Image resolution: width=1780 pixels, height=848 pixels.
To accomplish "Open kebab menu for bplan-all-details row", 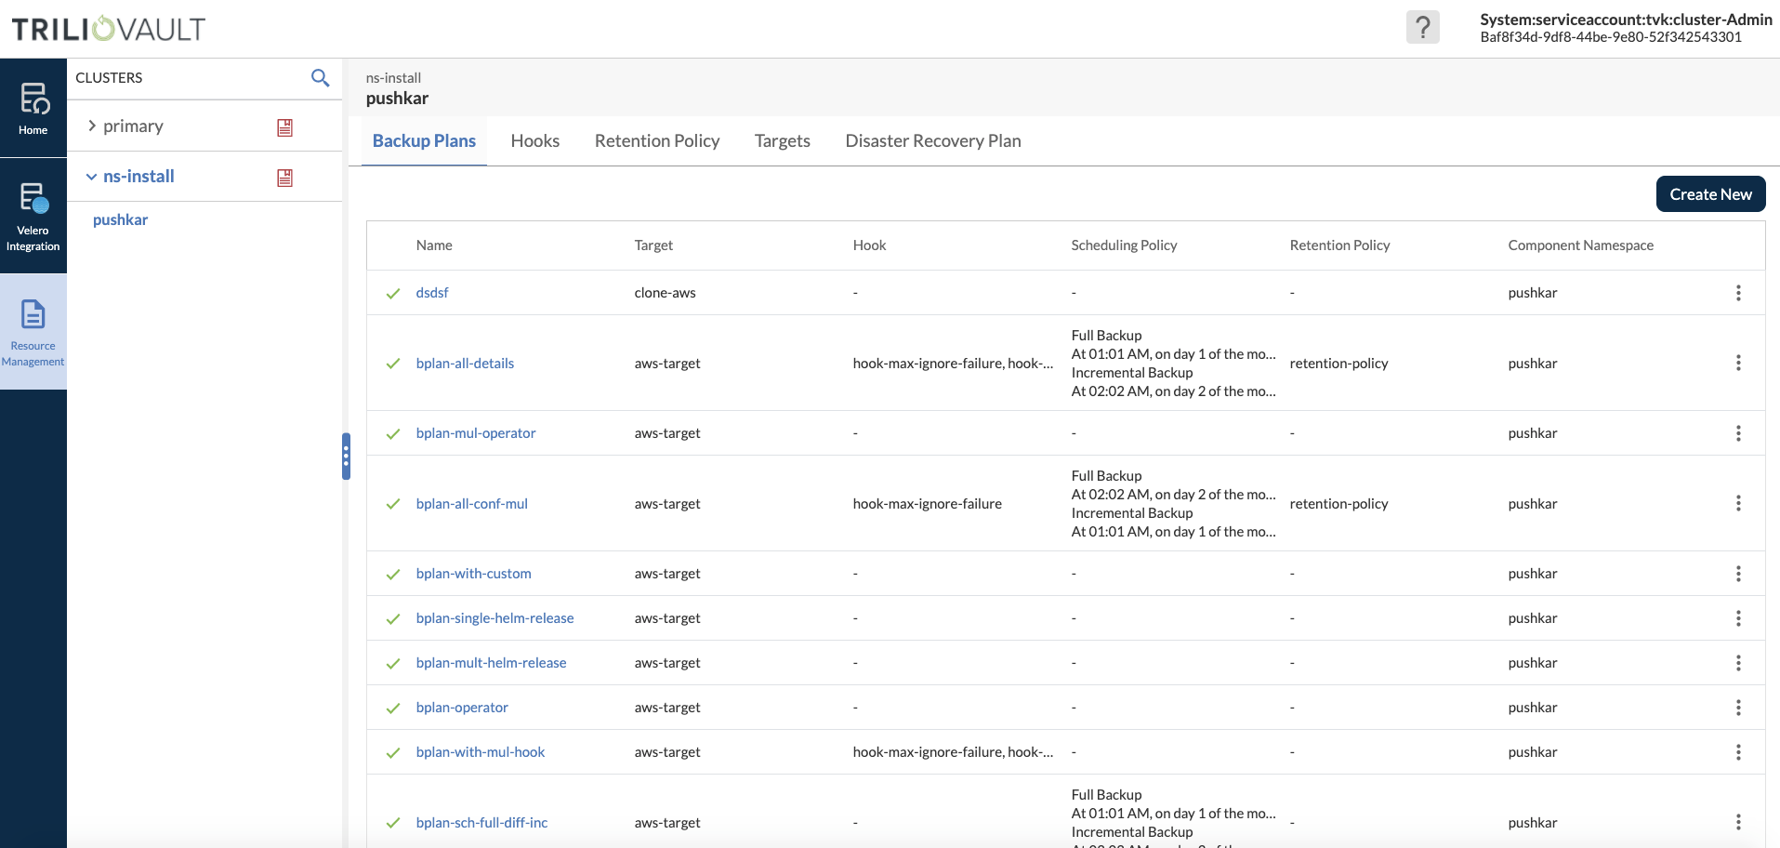I will [1737, 364].
